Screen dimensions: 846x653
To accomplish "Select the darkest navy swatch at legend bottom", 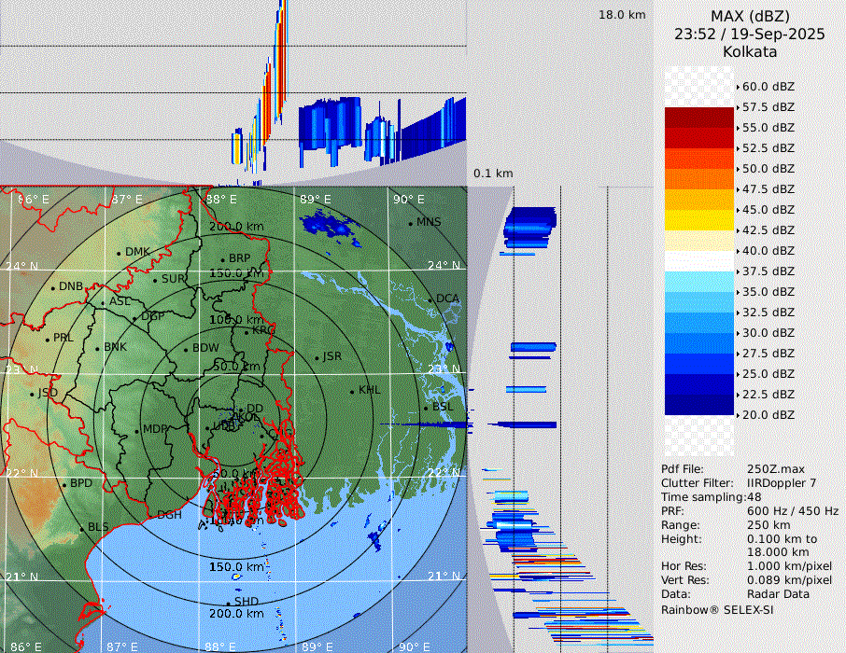I will (699, 404).
